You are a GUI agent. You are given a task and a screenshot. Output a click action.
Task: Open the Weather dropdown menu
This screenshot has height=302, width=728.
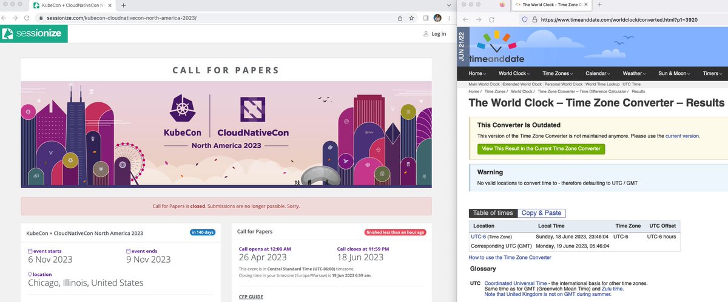(635, 73)
